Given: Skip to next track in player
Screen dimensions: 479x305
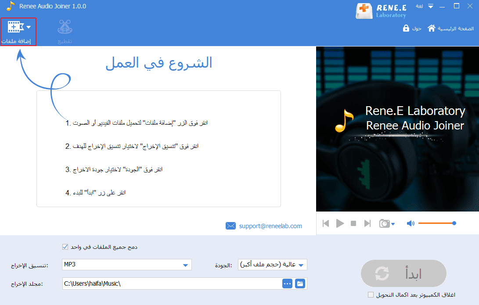Looking at the screenshot, I should [367, 223].
